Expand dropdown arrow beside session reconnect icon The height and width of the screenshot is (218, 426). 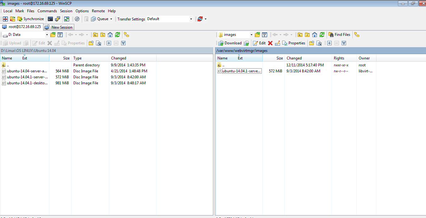205,19
